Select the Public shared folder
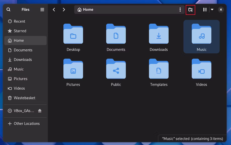The image size is (231, 145). coord(116,69)
